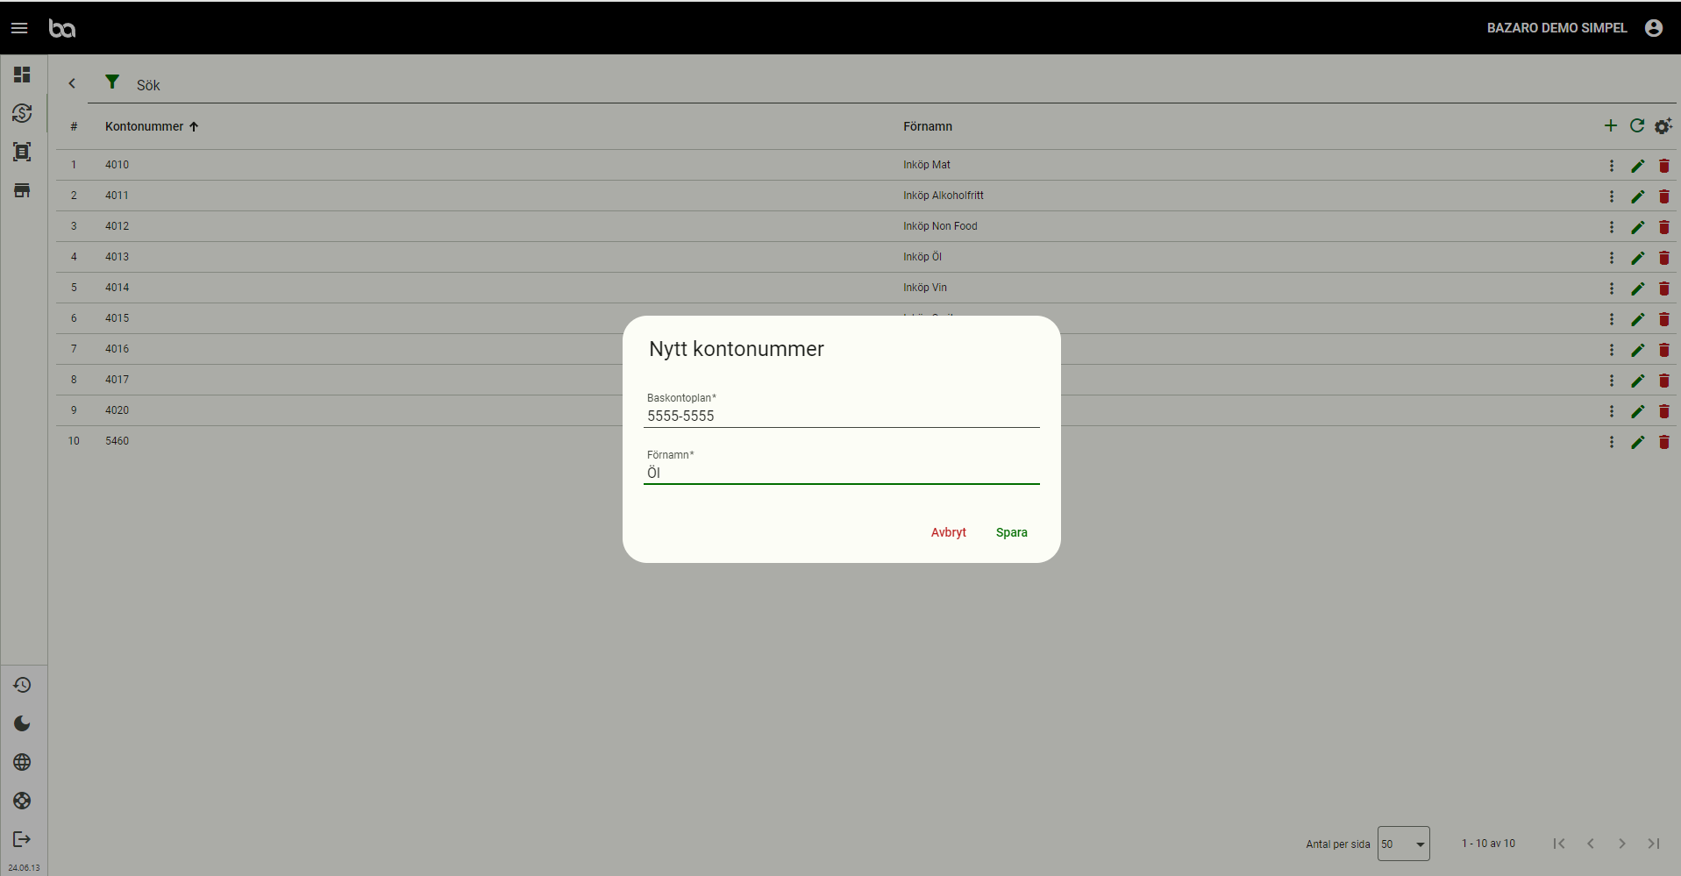Delete the 4013 Inköp Öl row
This screenshot has height=876, width=1681.
(1664, 258)
